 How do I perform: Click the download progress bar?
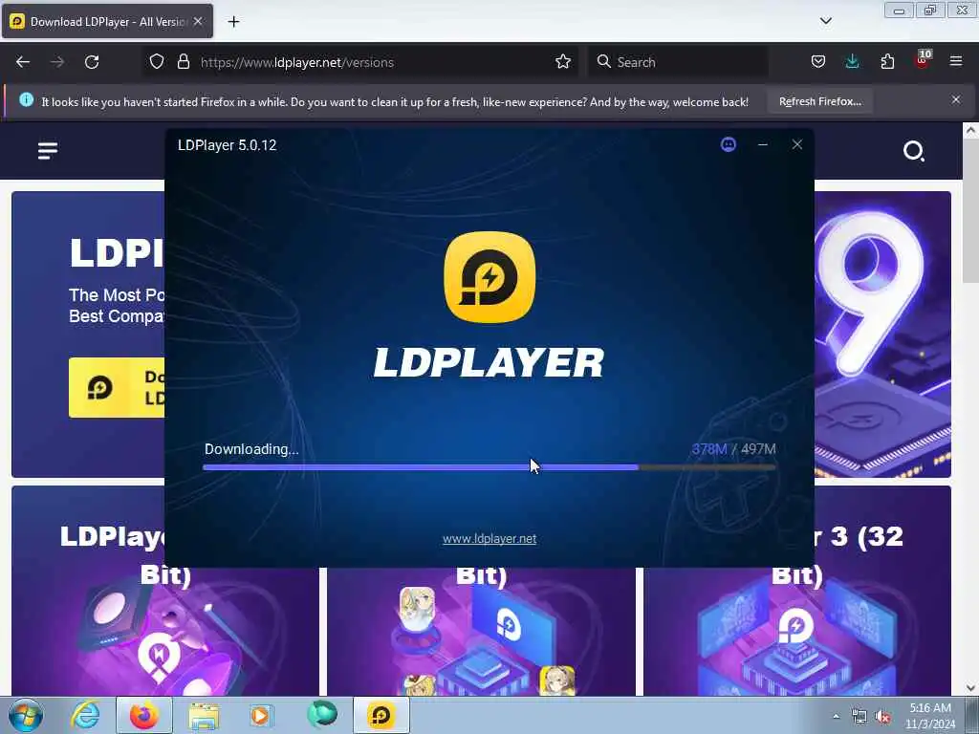(489, 466)
